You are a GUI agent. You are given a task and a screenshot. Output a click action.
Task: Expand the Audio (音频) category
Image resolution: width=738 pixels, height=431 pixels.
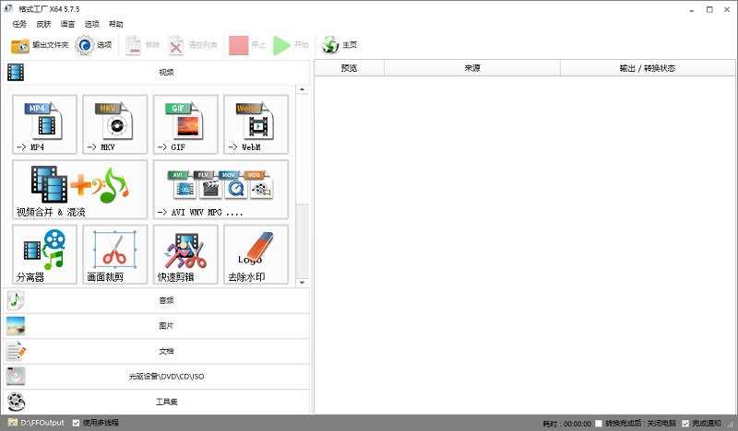pos(155,300)
